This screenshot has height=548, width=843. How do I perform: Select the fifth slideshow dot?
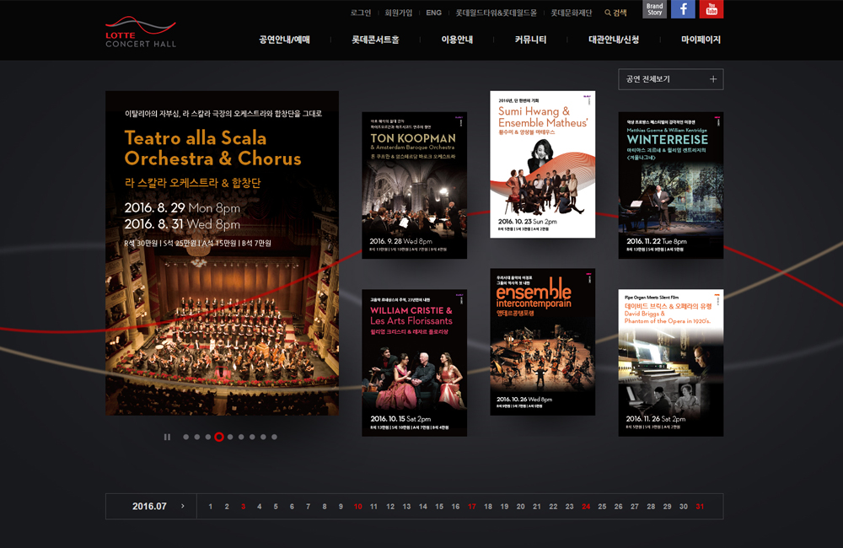click(x=230, y=438)
